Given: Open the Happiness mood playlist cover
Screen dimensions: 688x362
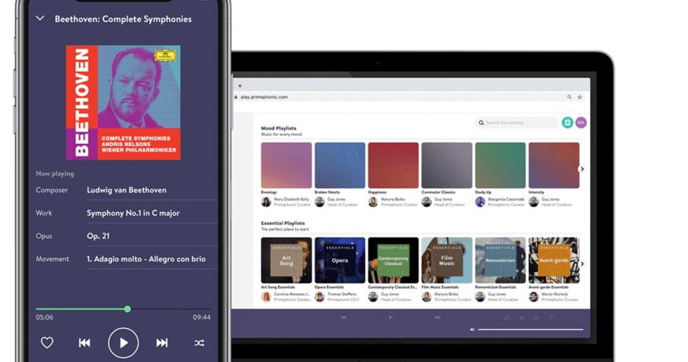Looking at the screenshot, I should point(393,165).
